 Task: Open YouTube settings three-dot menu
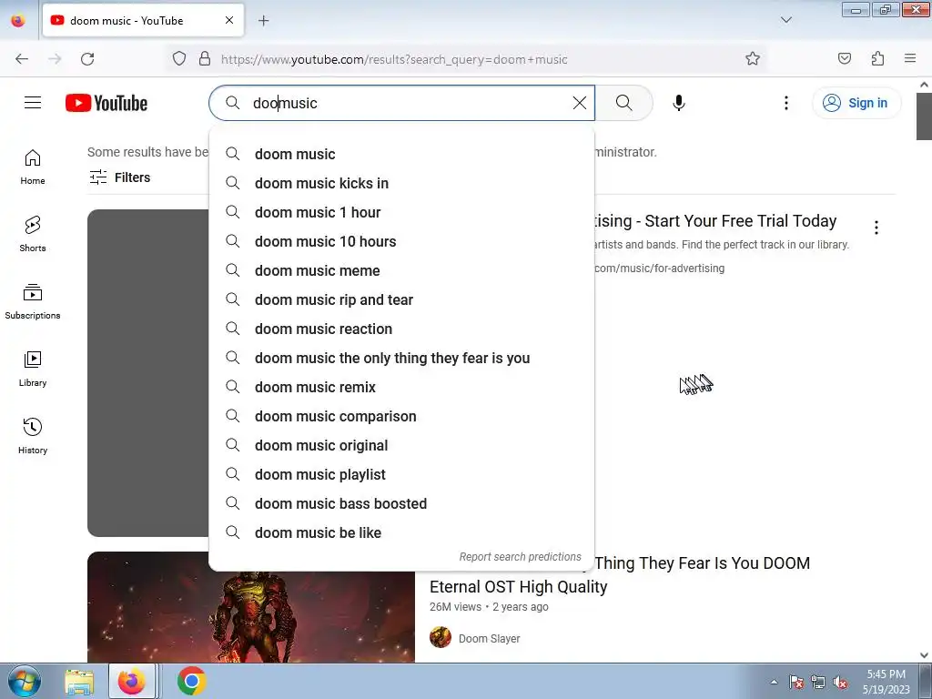point(785,103)
